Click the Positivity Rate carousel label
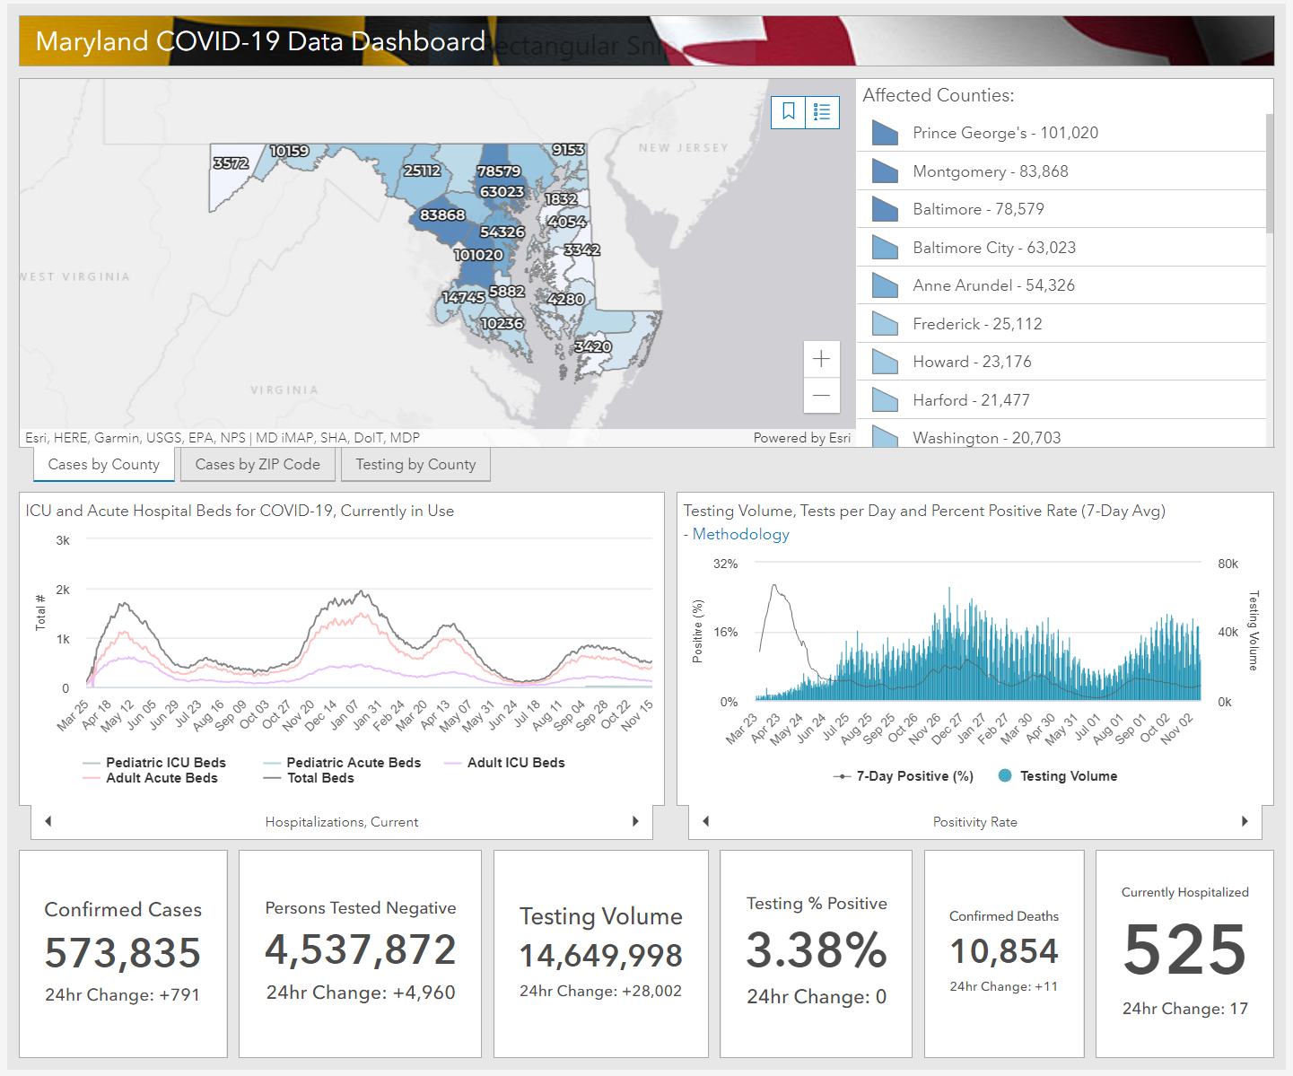Screen dimensions: 1293x1076 tap(975, 822)
